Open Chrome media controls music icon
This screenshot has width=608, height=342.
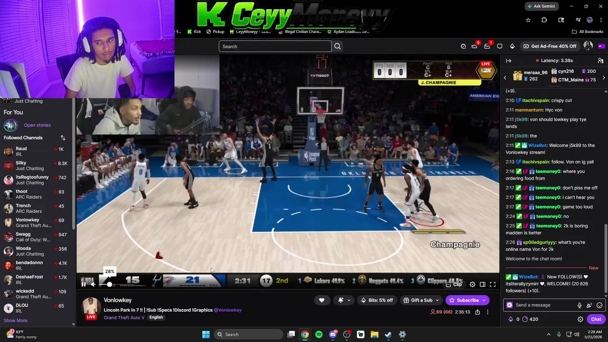pos(578,20)
